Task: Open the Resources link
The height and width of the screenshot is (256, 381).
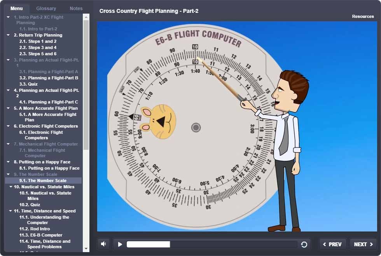Action: (x=363, y=16)
